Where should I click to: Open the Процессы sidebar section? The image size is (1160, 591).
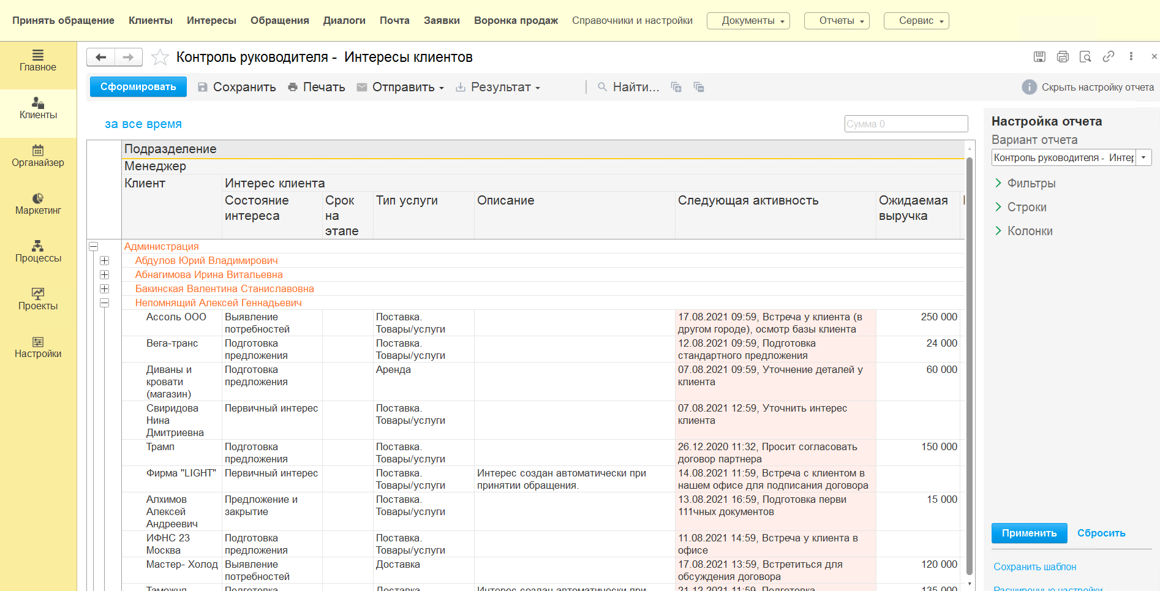pos(38,251)
